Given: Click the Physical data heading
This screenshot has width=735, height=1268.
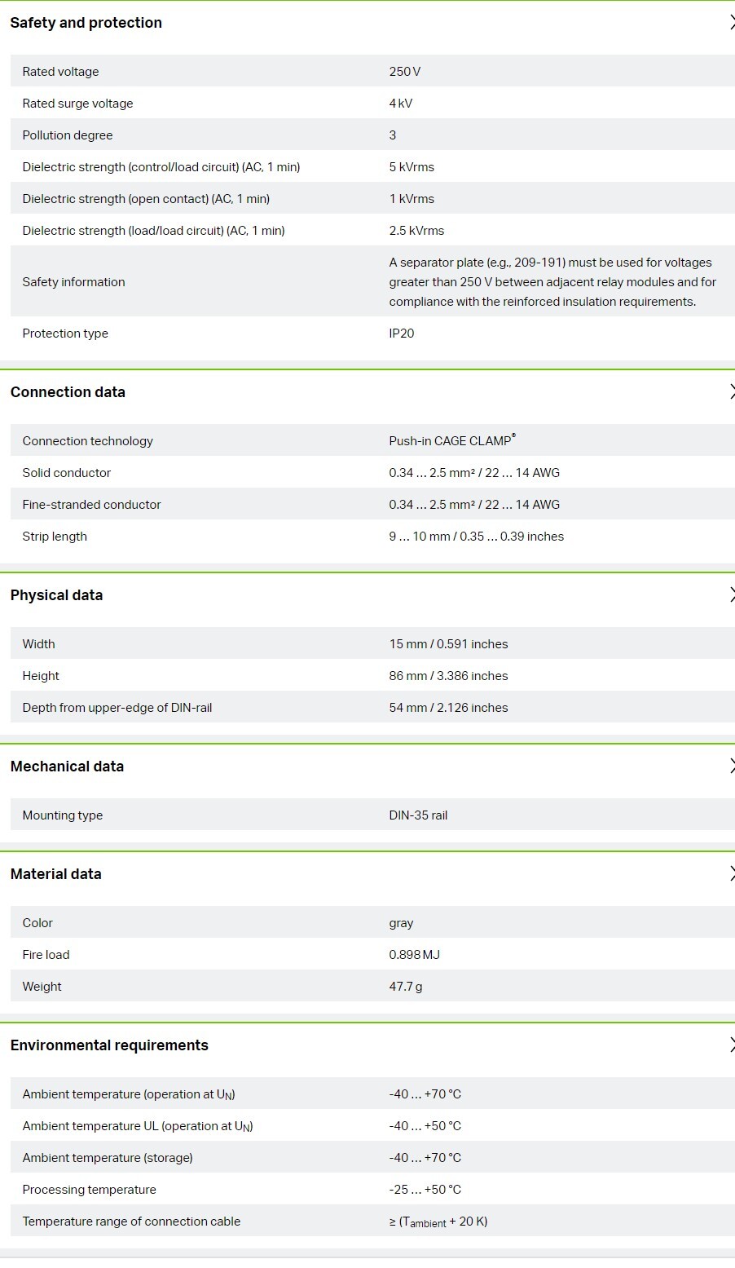Looking at the screenshot, I should point(57,595).
